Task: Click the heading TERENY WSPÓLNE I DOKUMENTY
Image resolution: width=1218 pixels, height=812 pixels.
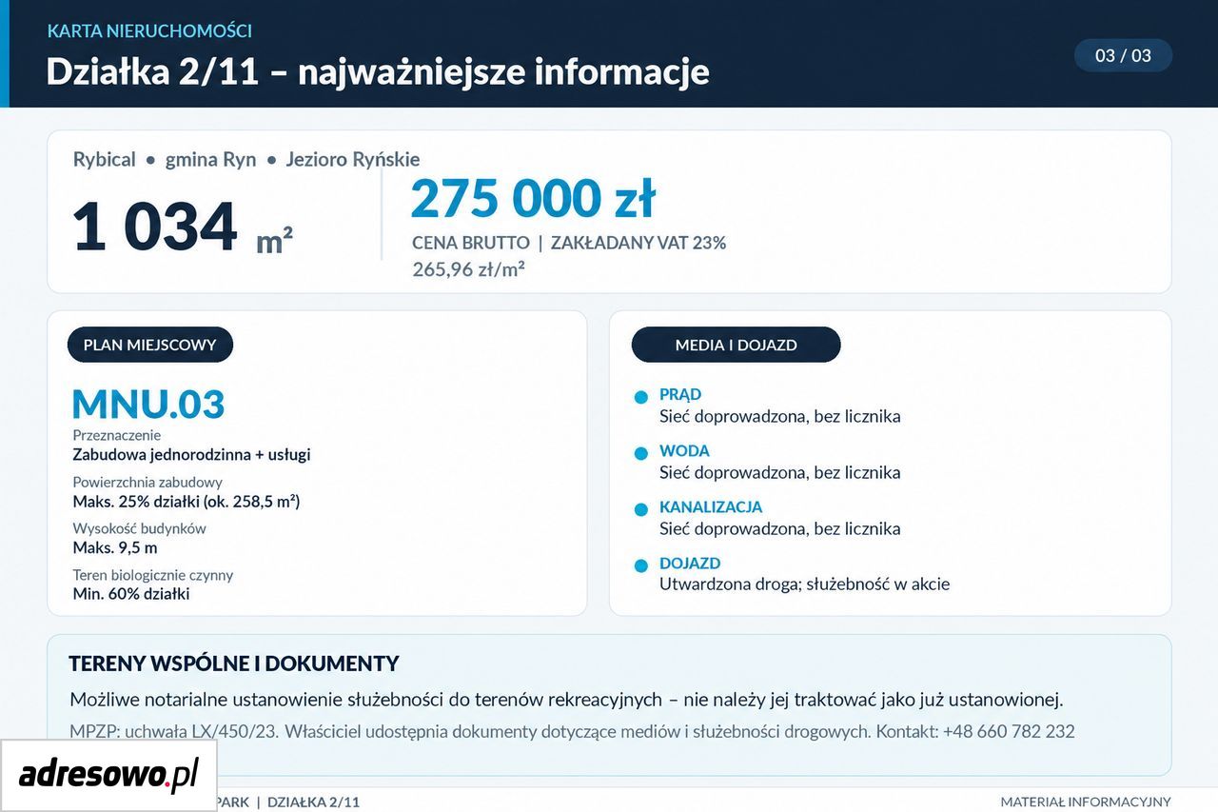Action: coord(234,663)
